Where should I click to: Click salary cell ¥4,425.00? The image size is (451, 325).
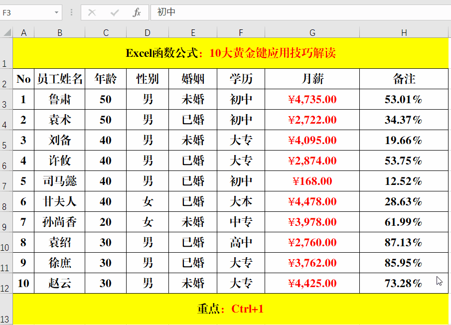(x=312, y=283)
